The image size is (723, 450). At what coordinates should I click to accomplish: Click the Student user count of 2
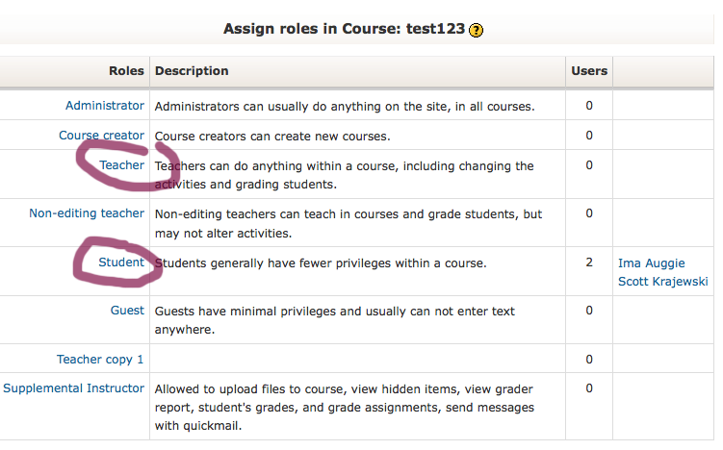(589, 262)
